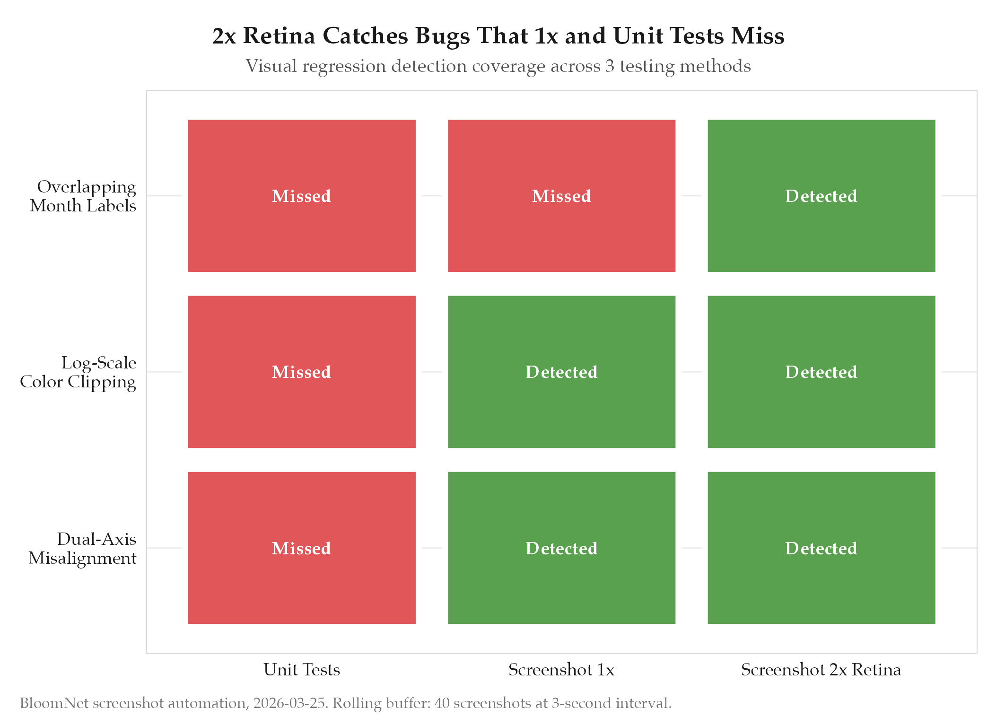Click the Detected cell for Overlapping Labels, 2x Retina
The image size is (1005, 726).
click(821, 196)
